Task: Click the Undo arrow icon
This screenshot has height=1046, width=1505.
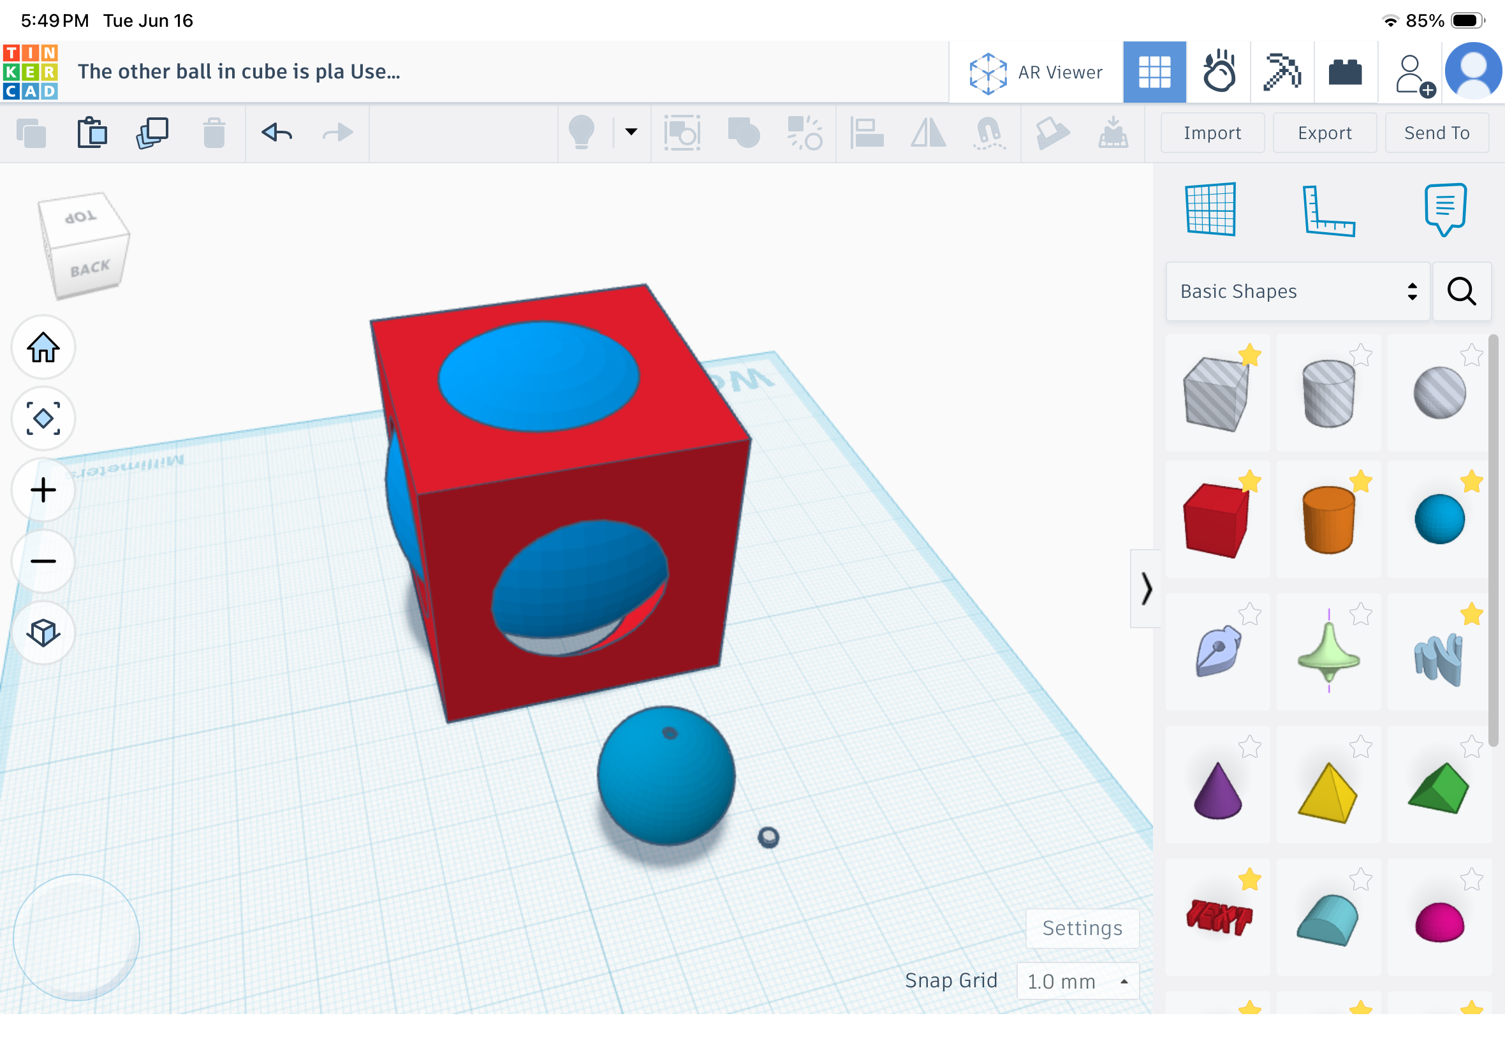Action: 277,133
